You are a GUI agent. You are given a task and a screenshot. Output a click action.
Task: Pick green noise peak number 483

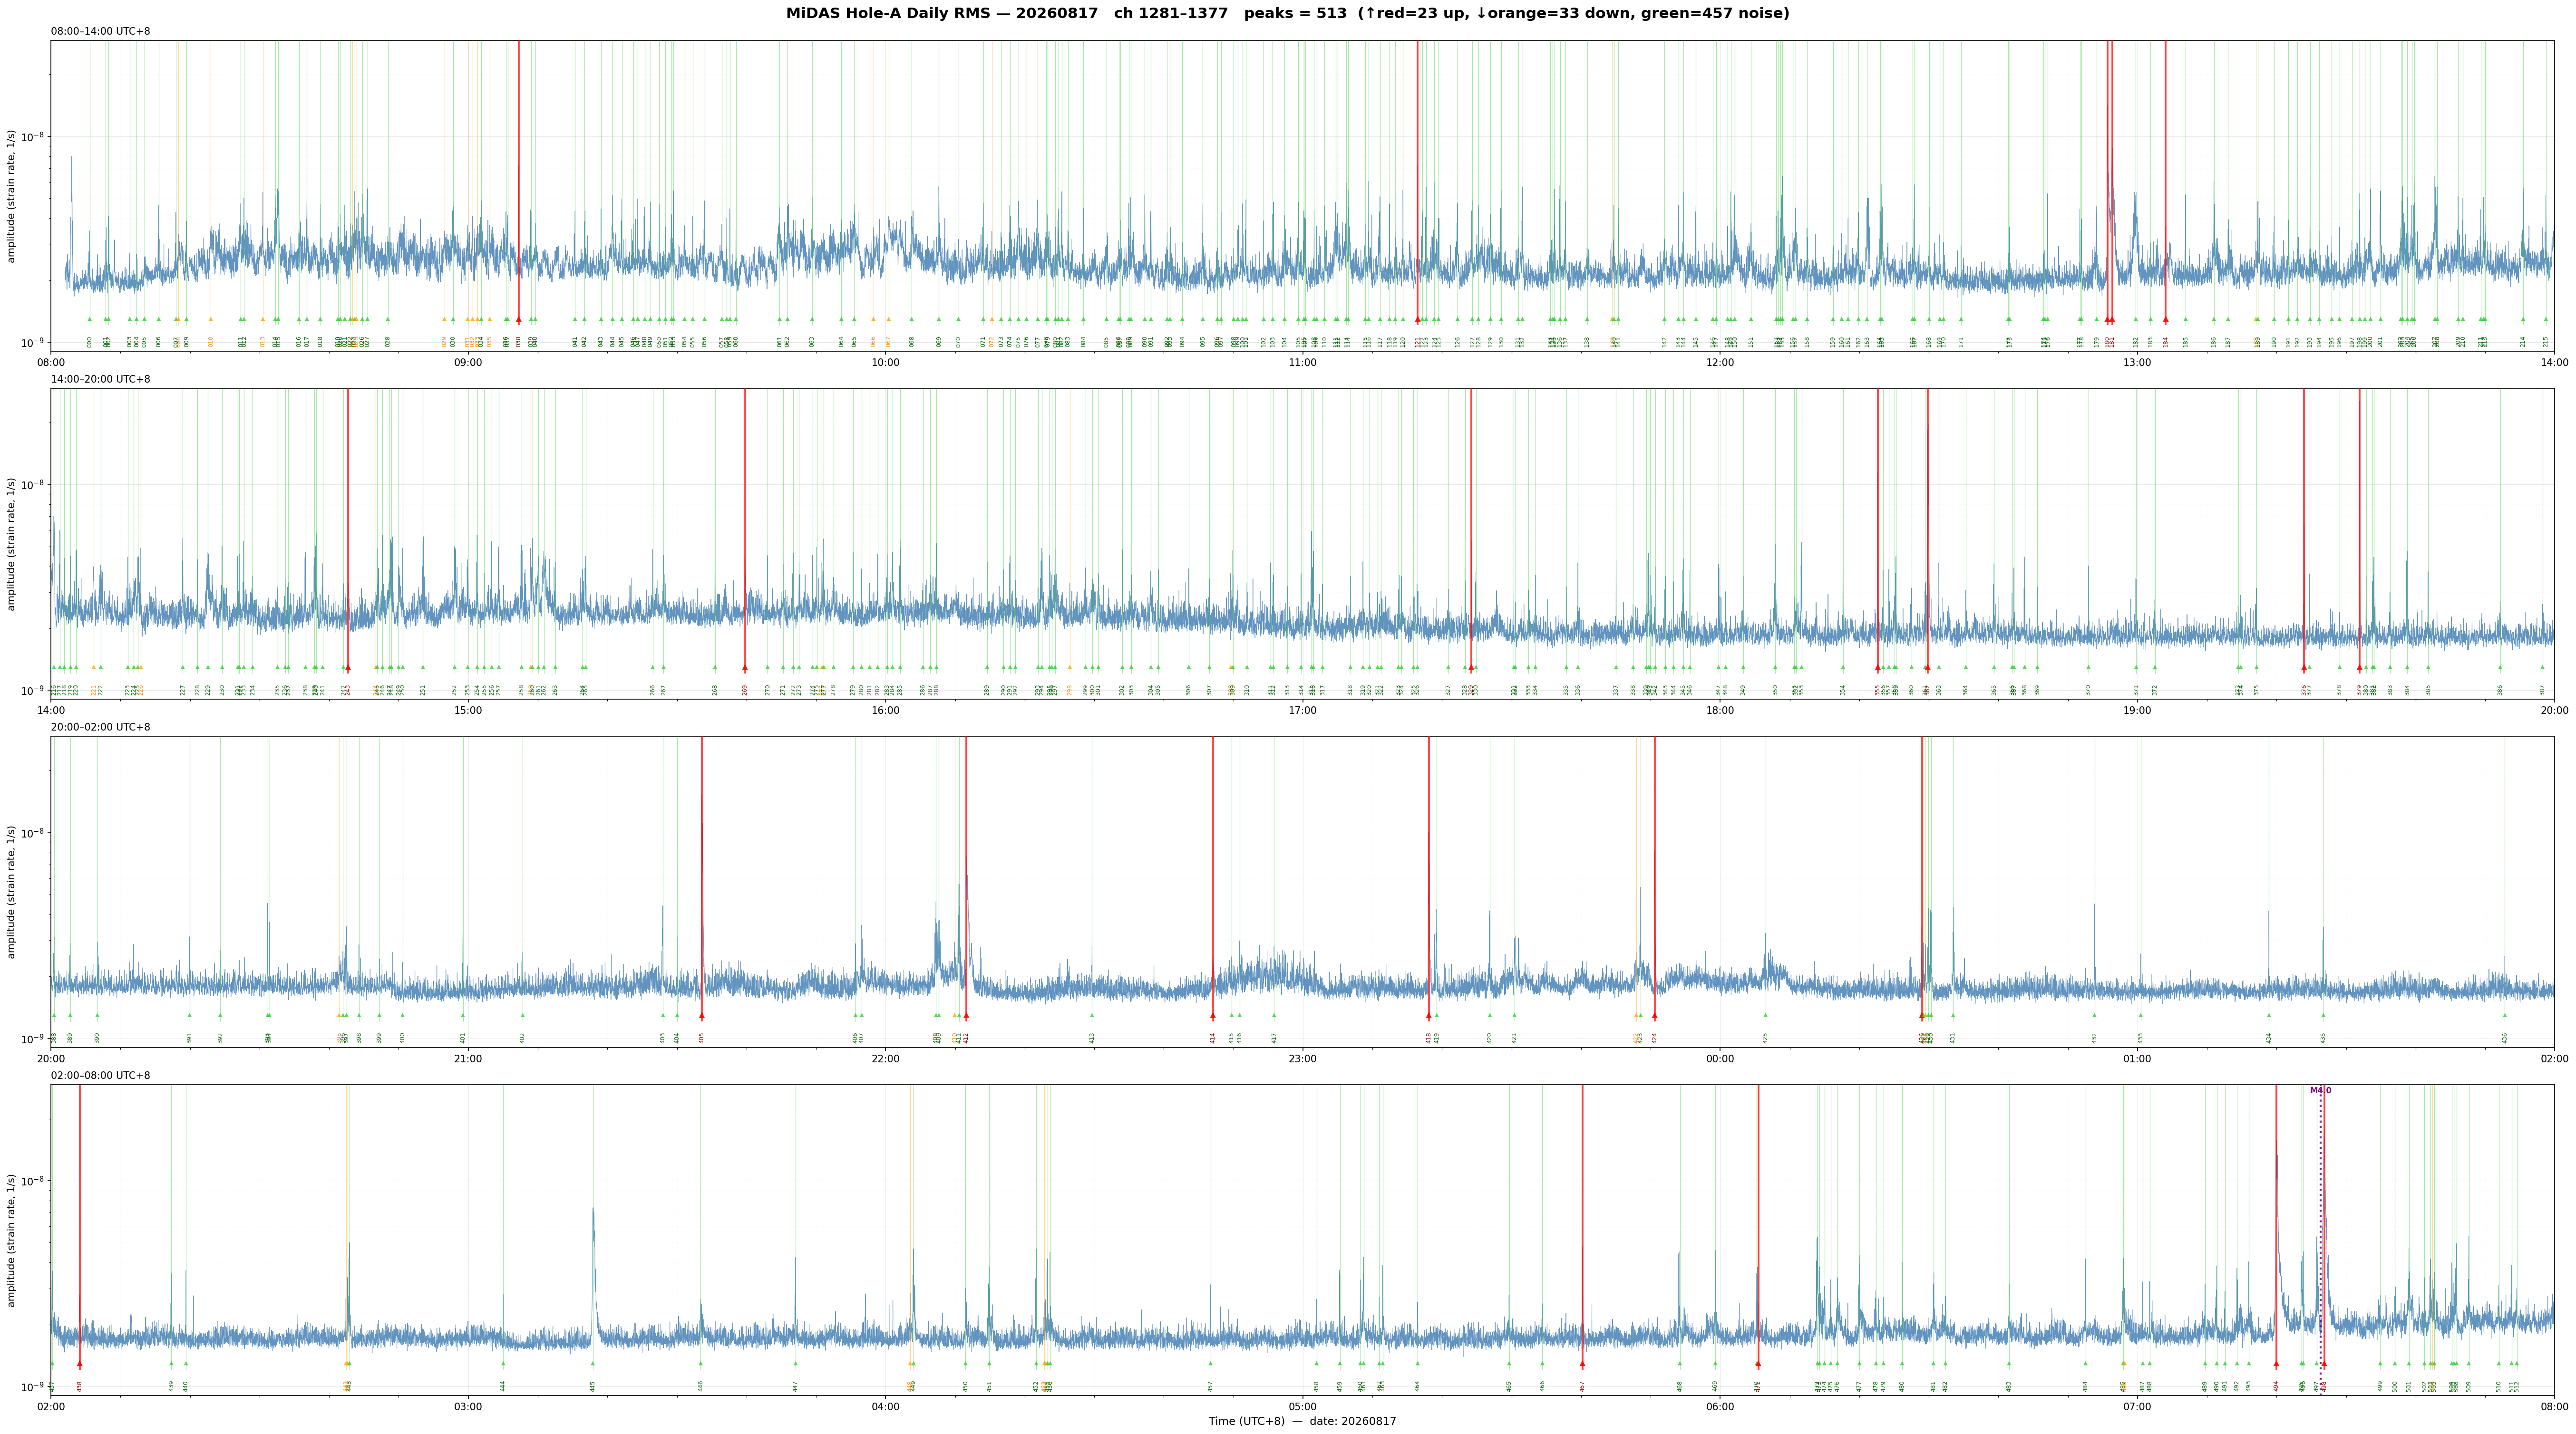(2008, 1386)
